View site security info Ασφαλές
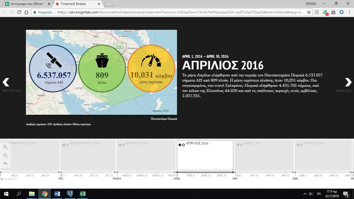This screenshot has width=354, height=199. 43,12
